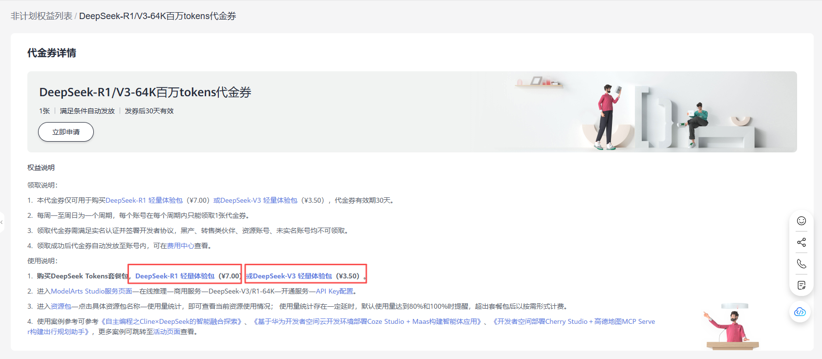Click the note edit survey icon
Image resolution: width=822 pixels, height=359 pixels.
[801, 285]
